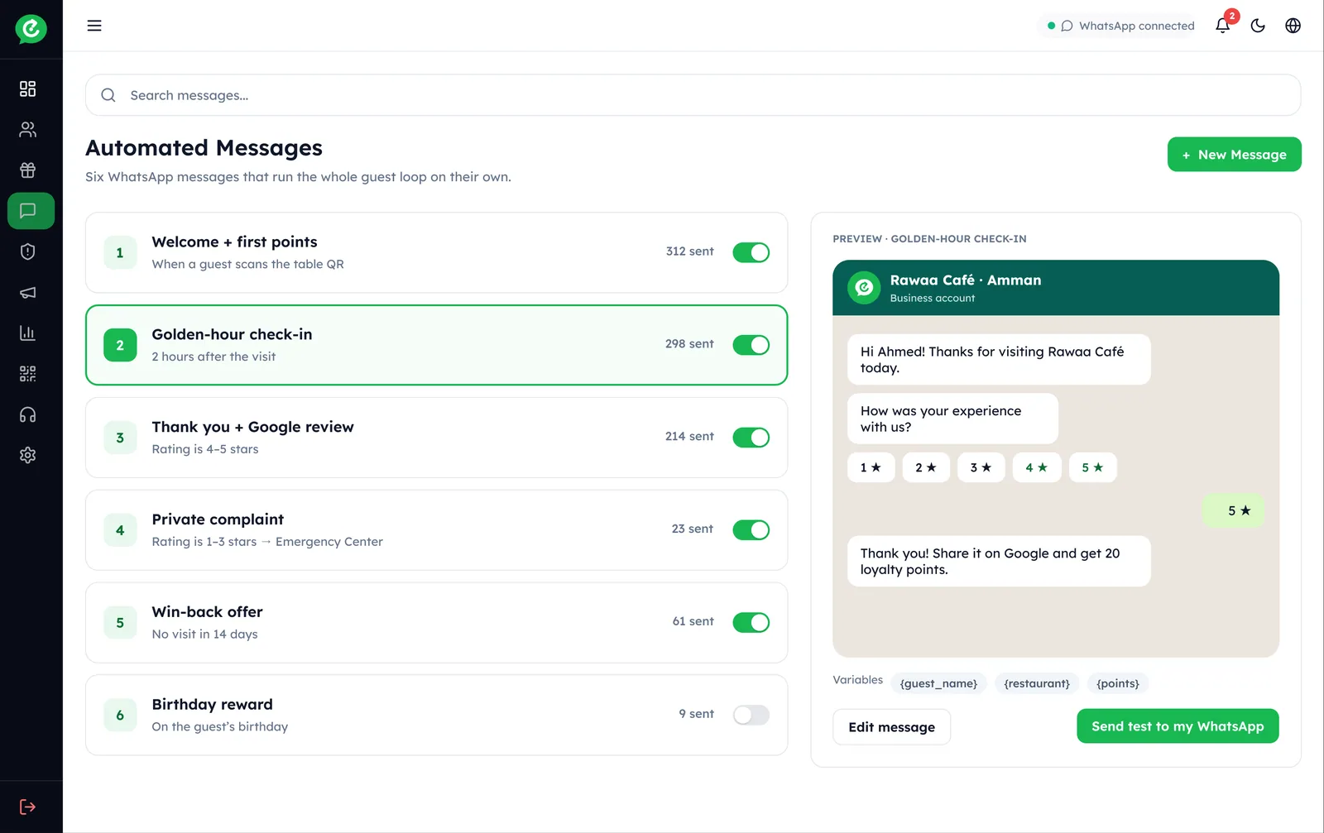This screenshot has height=833, width=1324.
Task: Select the messages chat icon in the sidebar
Action: pos(31,211)
